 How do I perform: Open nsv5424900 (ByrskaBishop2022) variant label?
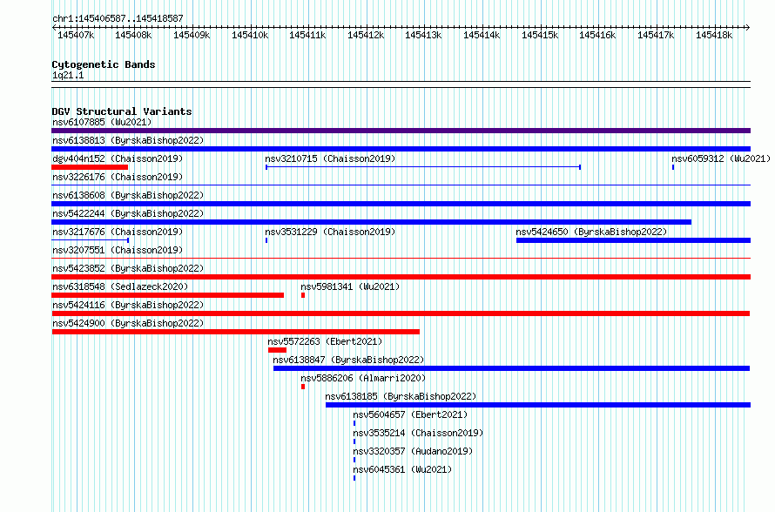[128, 323]
